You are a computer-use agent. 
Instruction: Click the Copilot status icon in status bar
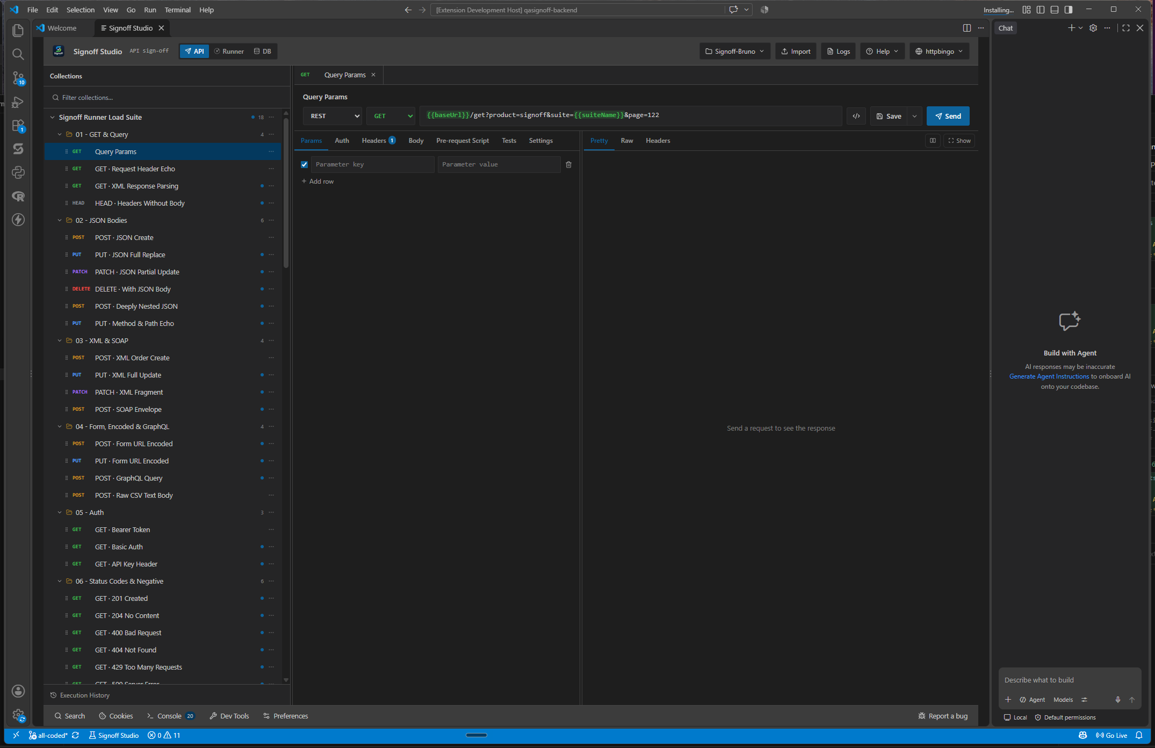tap(1083, 735)
